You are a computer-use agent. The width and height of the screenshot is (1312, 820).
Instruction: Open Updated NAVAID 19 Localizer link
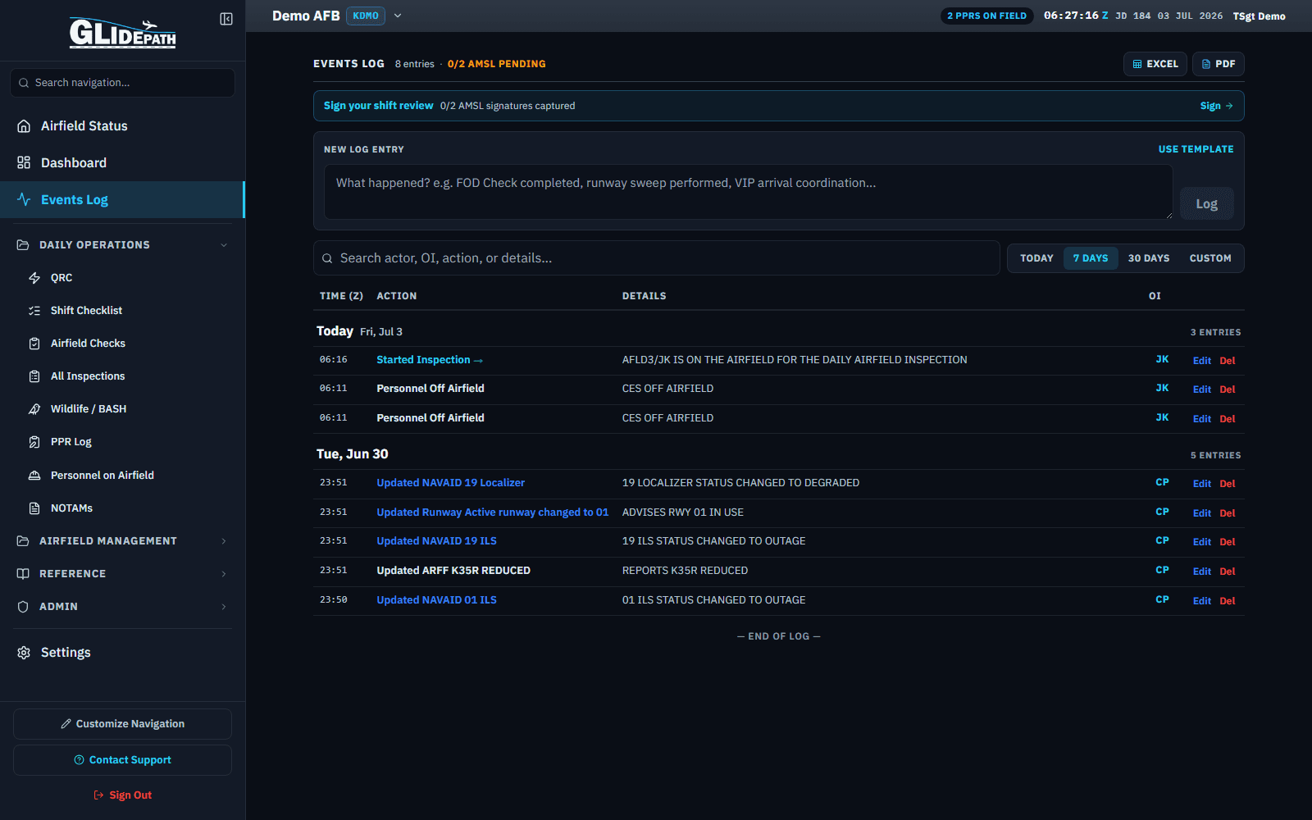[450, 483]
